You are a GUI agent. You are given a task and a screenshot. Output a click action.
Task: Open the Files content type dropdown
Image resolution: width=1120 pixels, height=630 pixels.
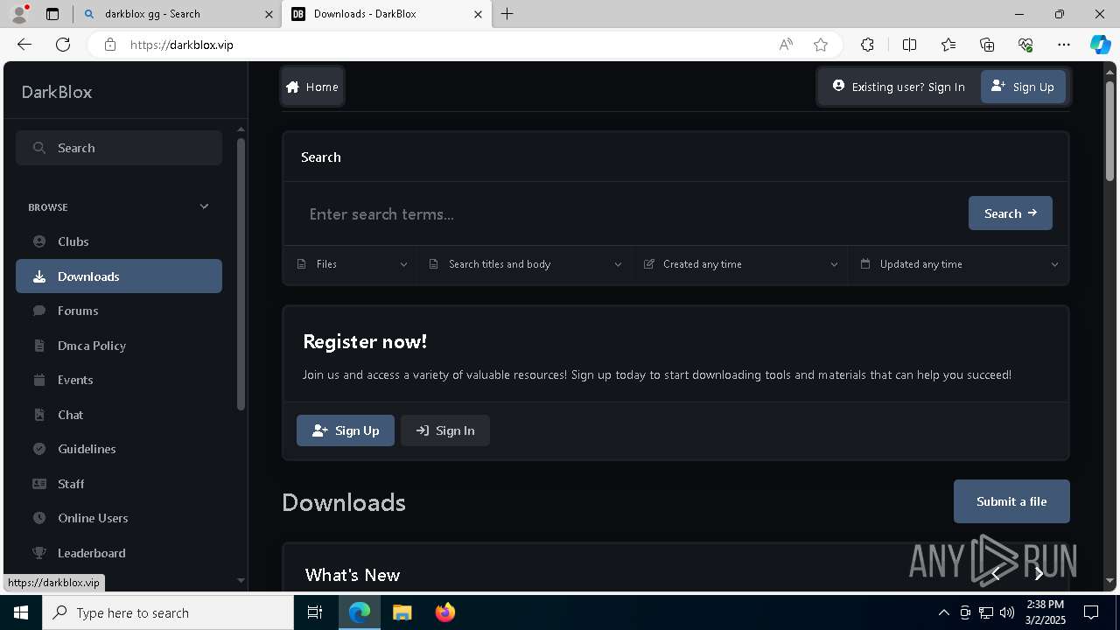point(351,264)
